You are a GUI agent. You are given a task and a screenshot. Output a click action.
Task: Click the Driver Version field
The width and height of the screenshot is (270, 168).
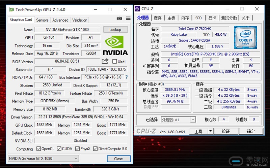[x=81, y=117]
